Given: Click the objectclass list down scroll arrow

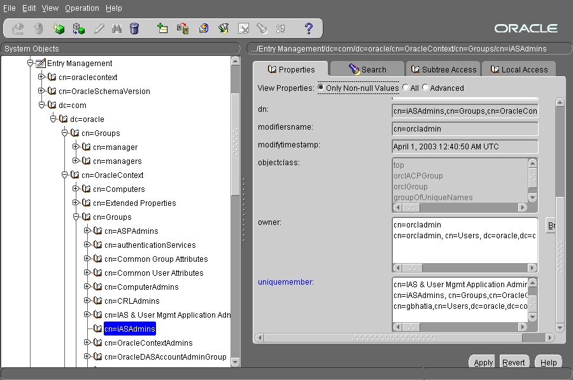Looking at the screenshot, I should click(x=532, y=198).
